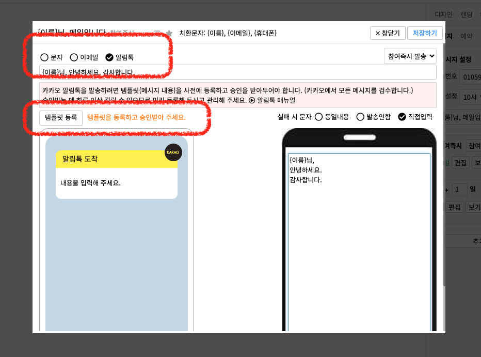Switch to the 예약 tab
Screen dimensions: 481x357
click(466, 36)
